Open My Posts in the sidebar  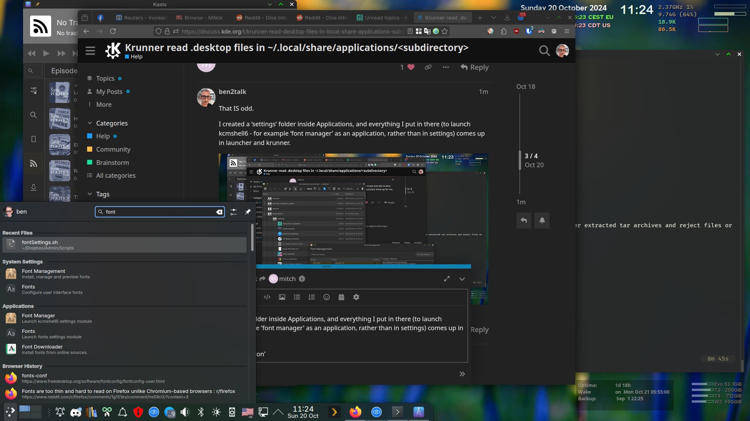109,92
